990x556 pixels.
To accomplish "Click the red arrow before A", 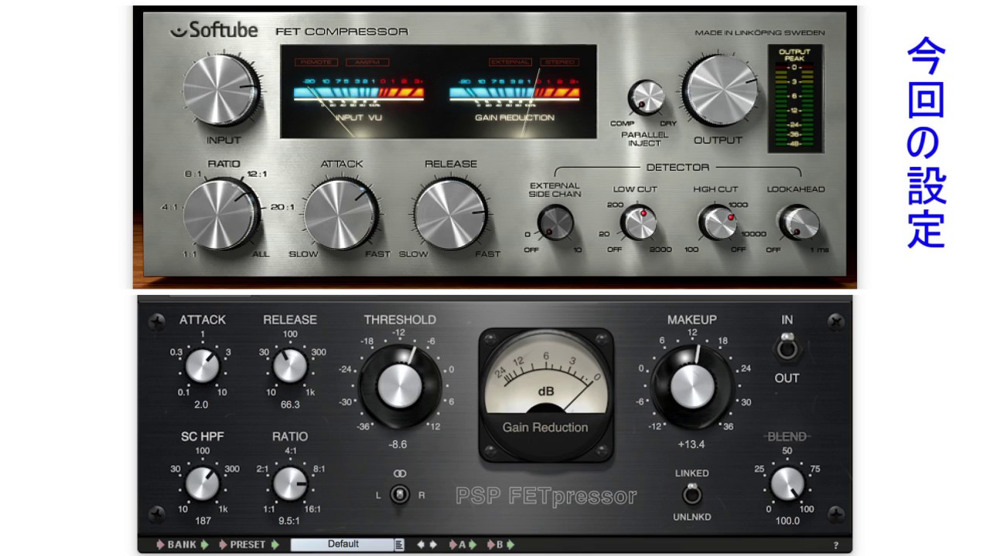I will [453, 544].
